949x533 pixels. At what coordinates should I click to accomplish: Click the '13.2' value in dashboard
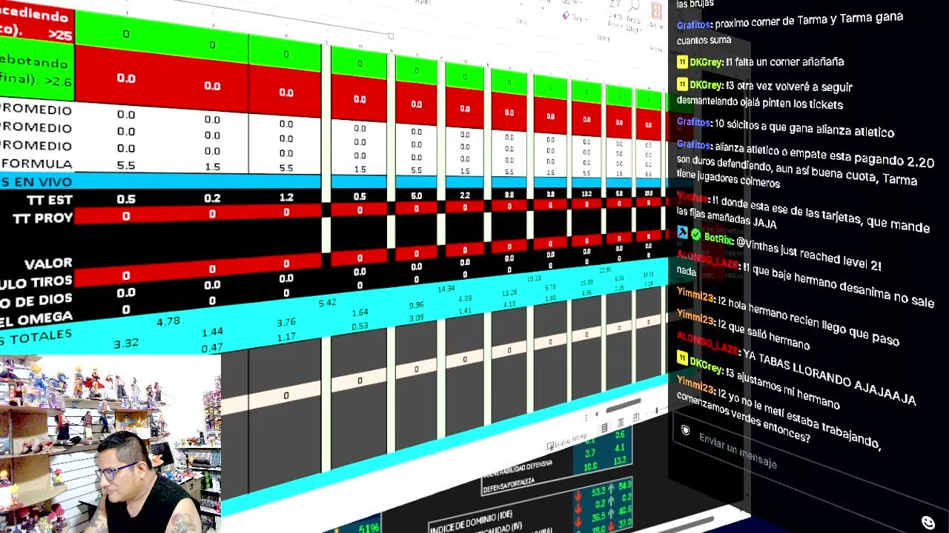[x=620, y=461]
